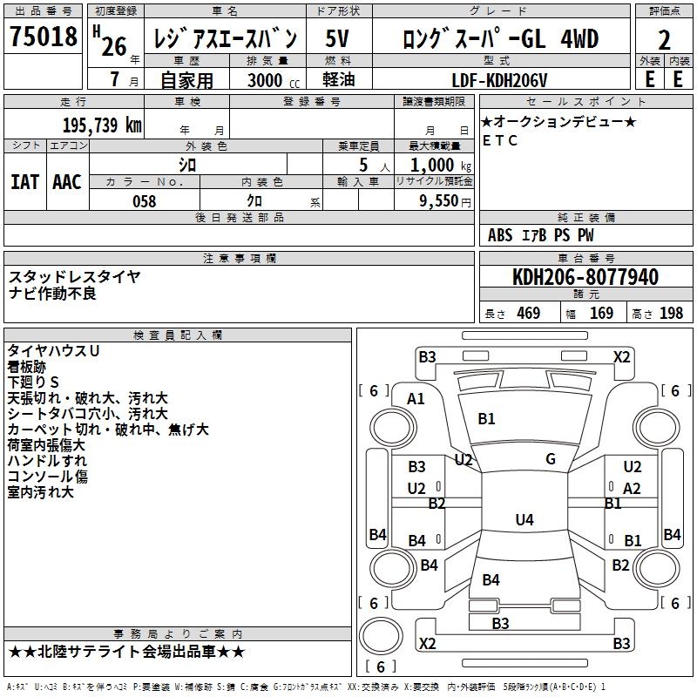Select the AAC air conditioner cell
The height and width of the screenshot is (697, 697).
(x=67, y=181)
